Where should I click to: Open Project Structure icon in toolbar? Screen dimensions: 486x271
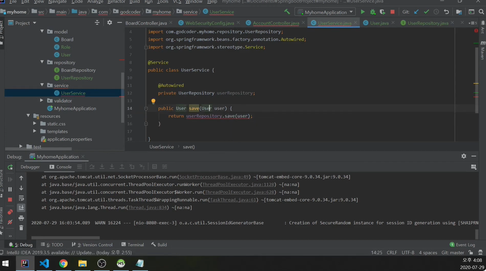459,12
